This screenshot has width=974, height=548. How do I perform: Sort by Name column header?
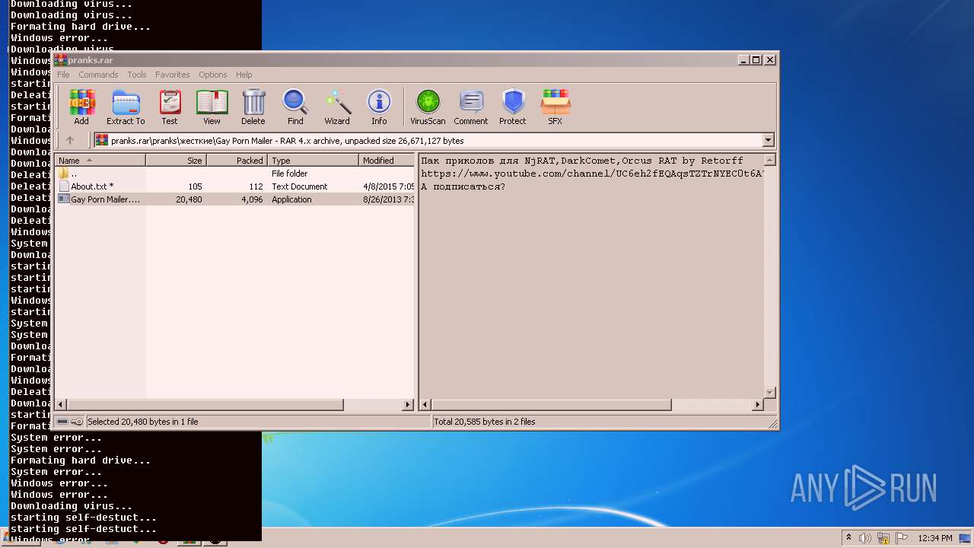click(x=100, y=161)
